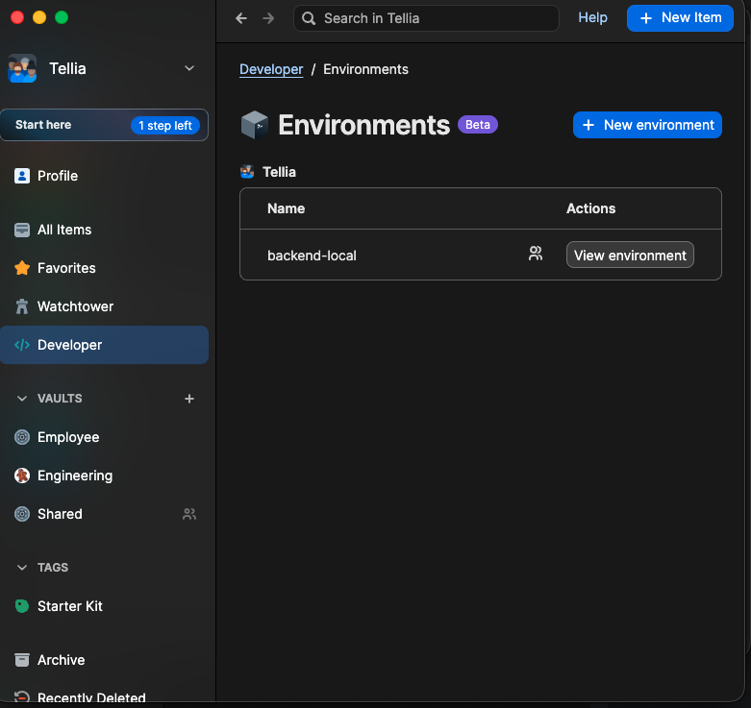Viewport: 751px width, 708px height.
Task: Click the plus icon beside VAULTS
Action: coord(189,399)
